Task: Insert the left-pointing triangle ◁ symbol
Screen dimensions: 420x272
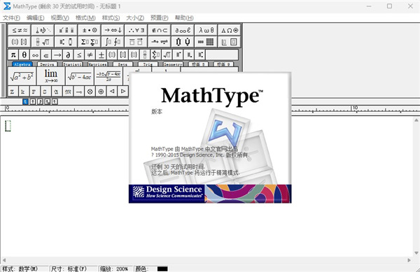Action: pyautogui.click(x=112, y=92)
